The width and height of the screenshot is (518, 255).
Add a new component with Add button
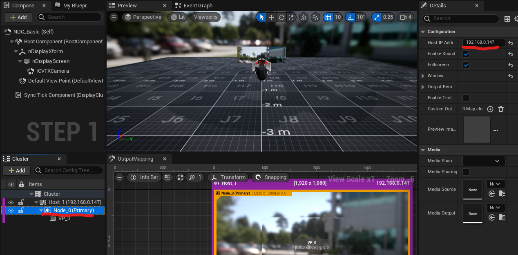point(18,17)
